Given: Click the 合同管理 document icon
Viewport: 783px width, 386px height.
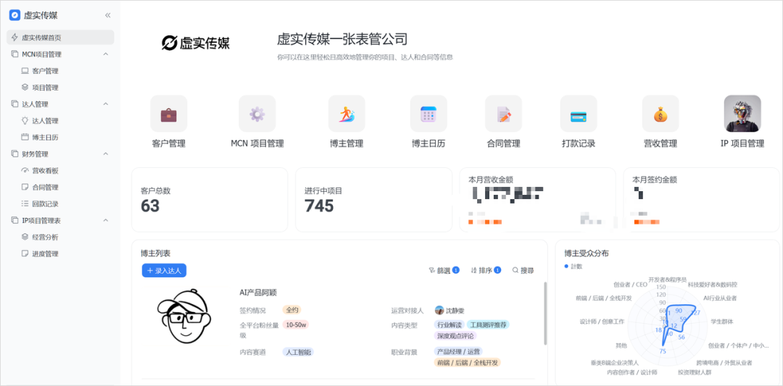Looking at the screenshot, I should (502, 114).
